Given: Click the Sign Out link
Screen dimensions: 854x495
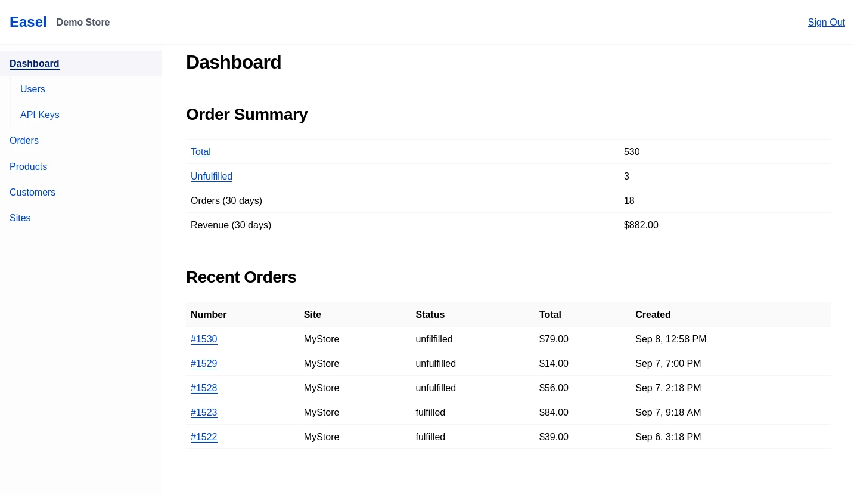Looking at the screenshot, I should tap(826, 23).
